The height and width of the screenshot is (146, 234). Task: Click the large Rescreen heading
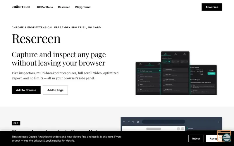click(x=36, y=39)
